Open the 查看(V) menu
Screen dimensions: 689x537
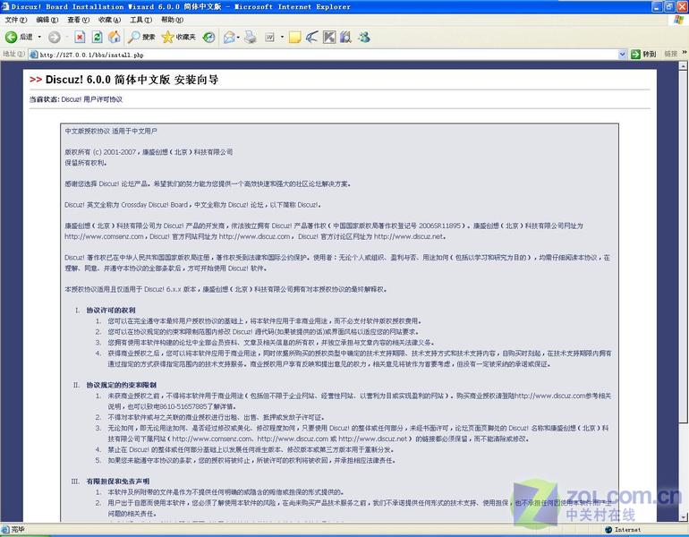tap(78, 20)
